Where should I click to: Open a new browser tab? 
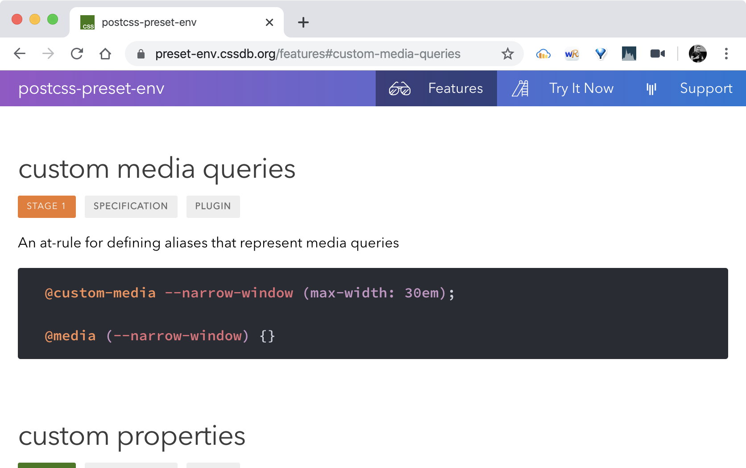[x=303, y=22]
